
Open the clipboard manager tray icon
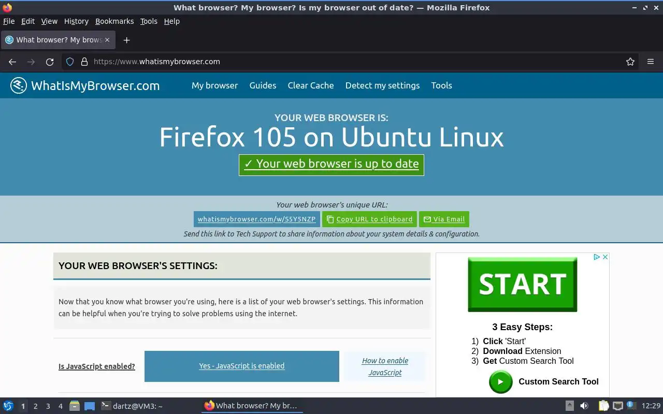pos(603,406)
